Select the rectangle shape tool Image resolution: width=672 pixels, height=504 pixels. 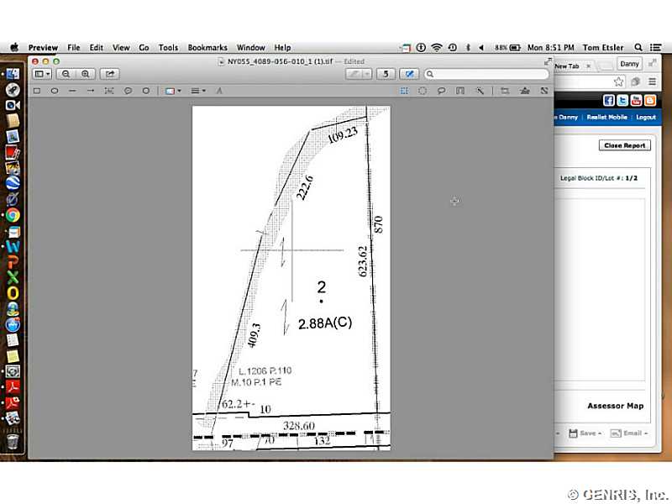(37, 91)
